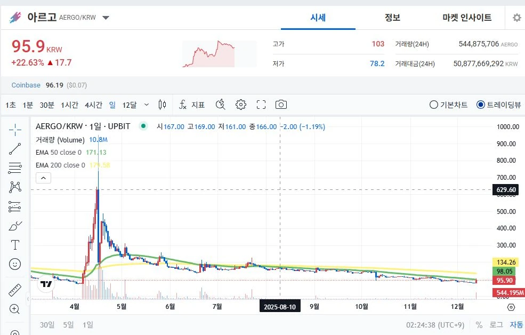Expand the more timeframes dropdown chevron
The width and height of the screenshot is (525, 335).
[147, 105]
